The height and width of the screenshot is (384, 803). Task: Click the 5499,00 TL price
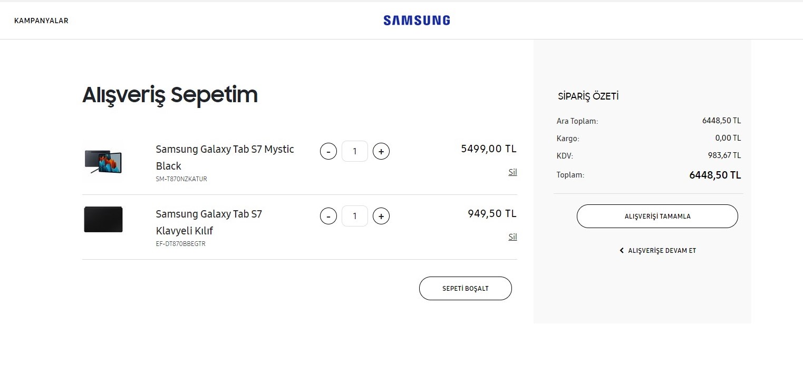click(x=489, y=149)
